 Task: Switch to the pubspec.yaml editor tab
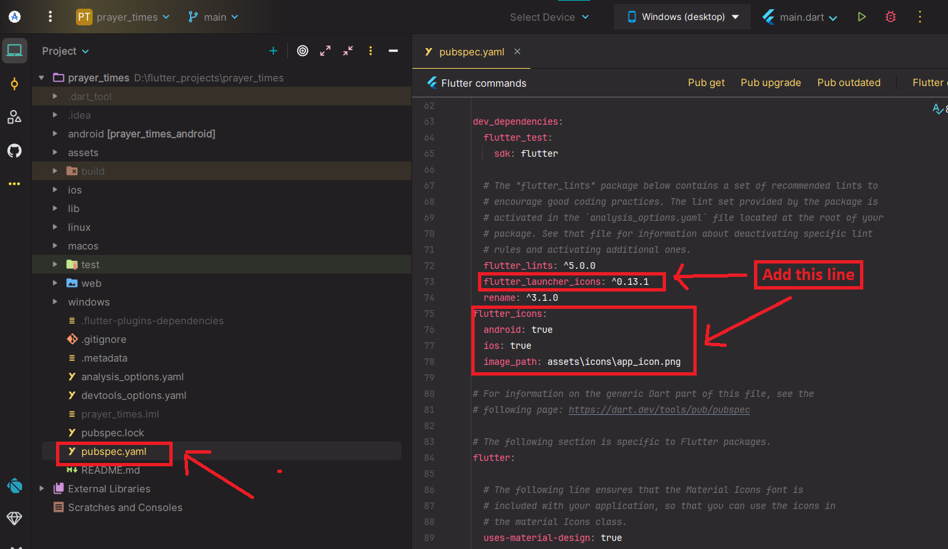(471, 52)
